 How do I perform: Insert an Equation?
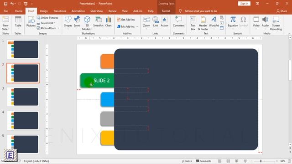[233, 23]
